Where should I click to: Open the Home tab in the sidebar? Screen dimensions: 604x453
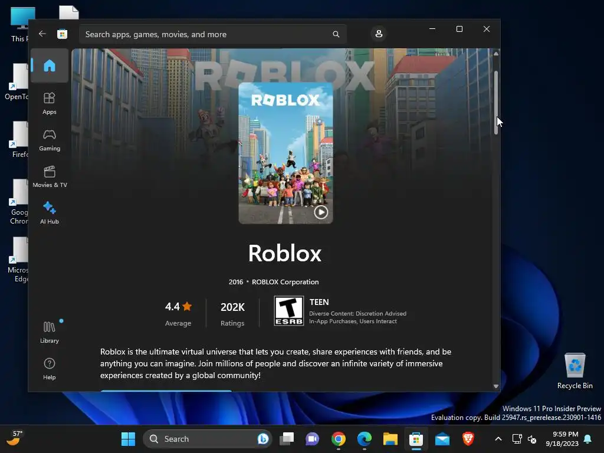[50, 66]
